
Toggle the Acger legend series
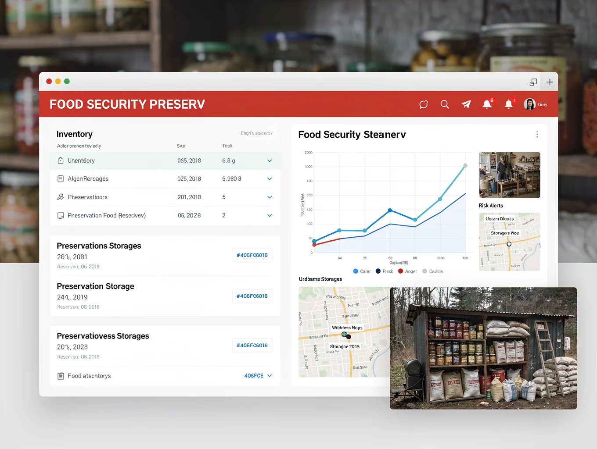407,271
